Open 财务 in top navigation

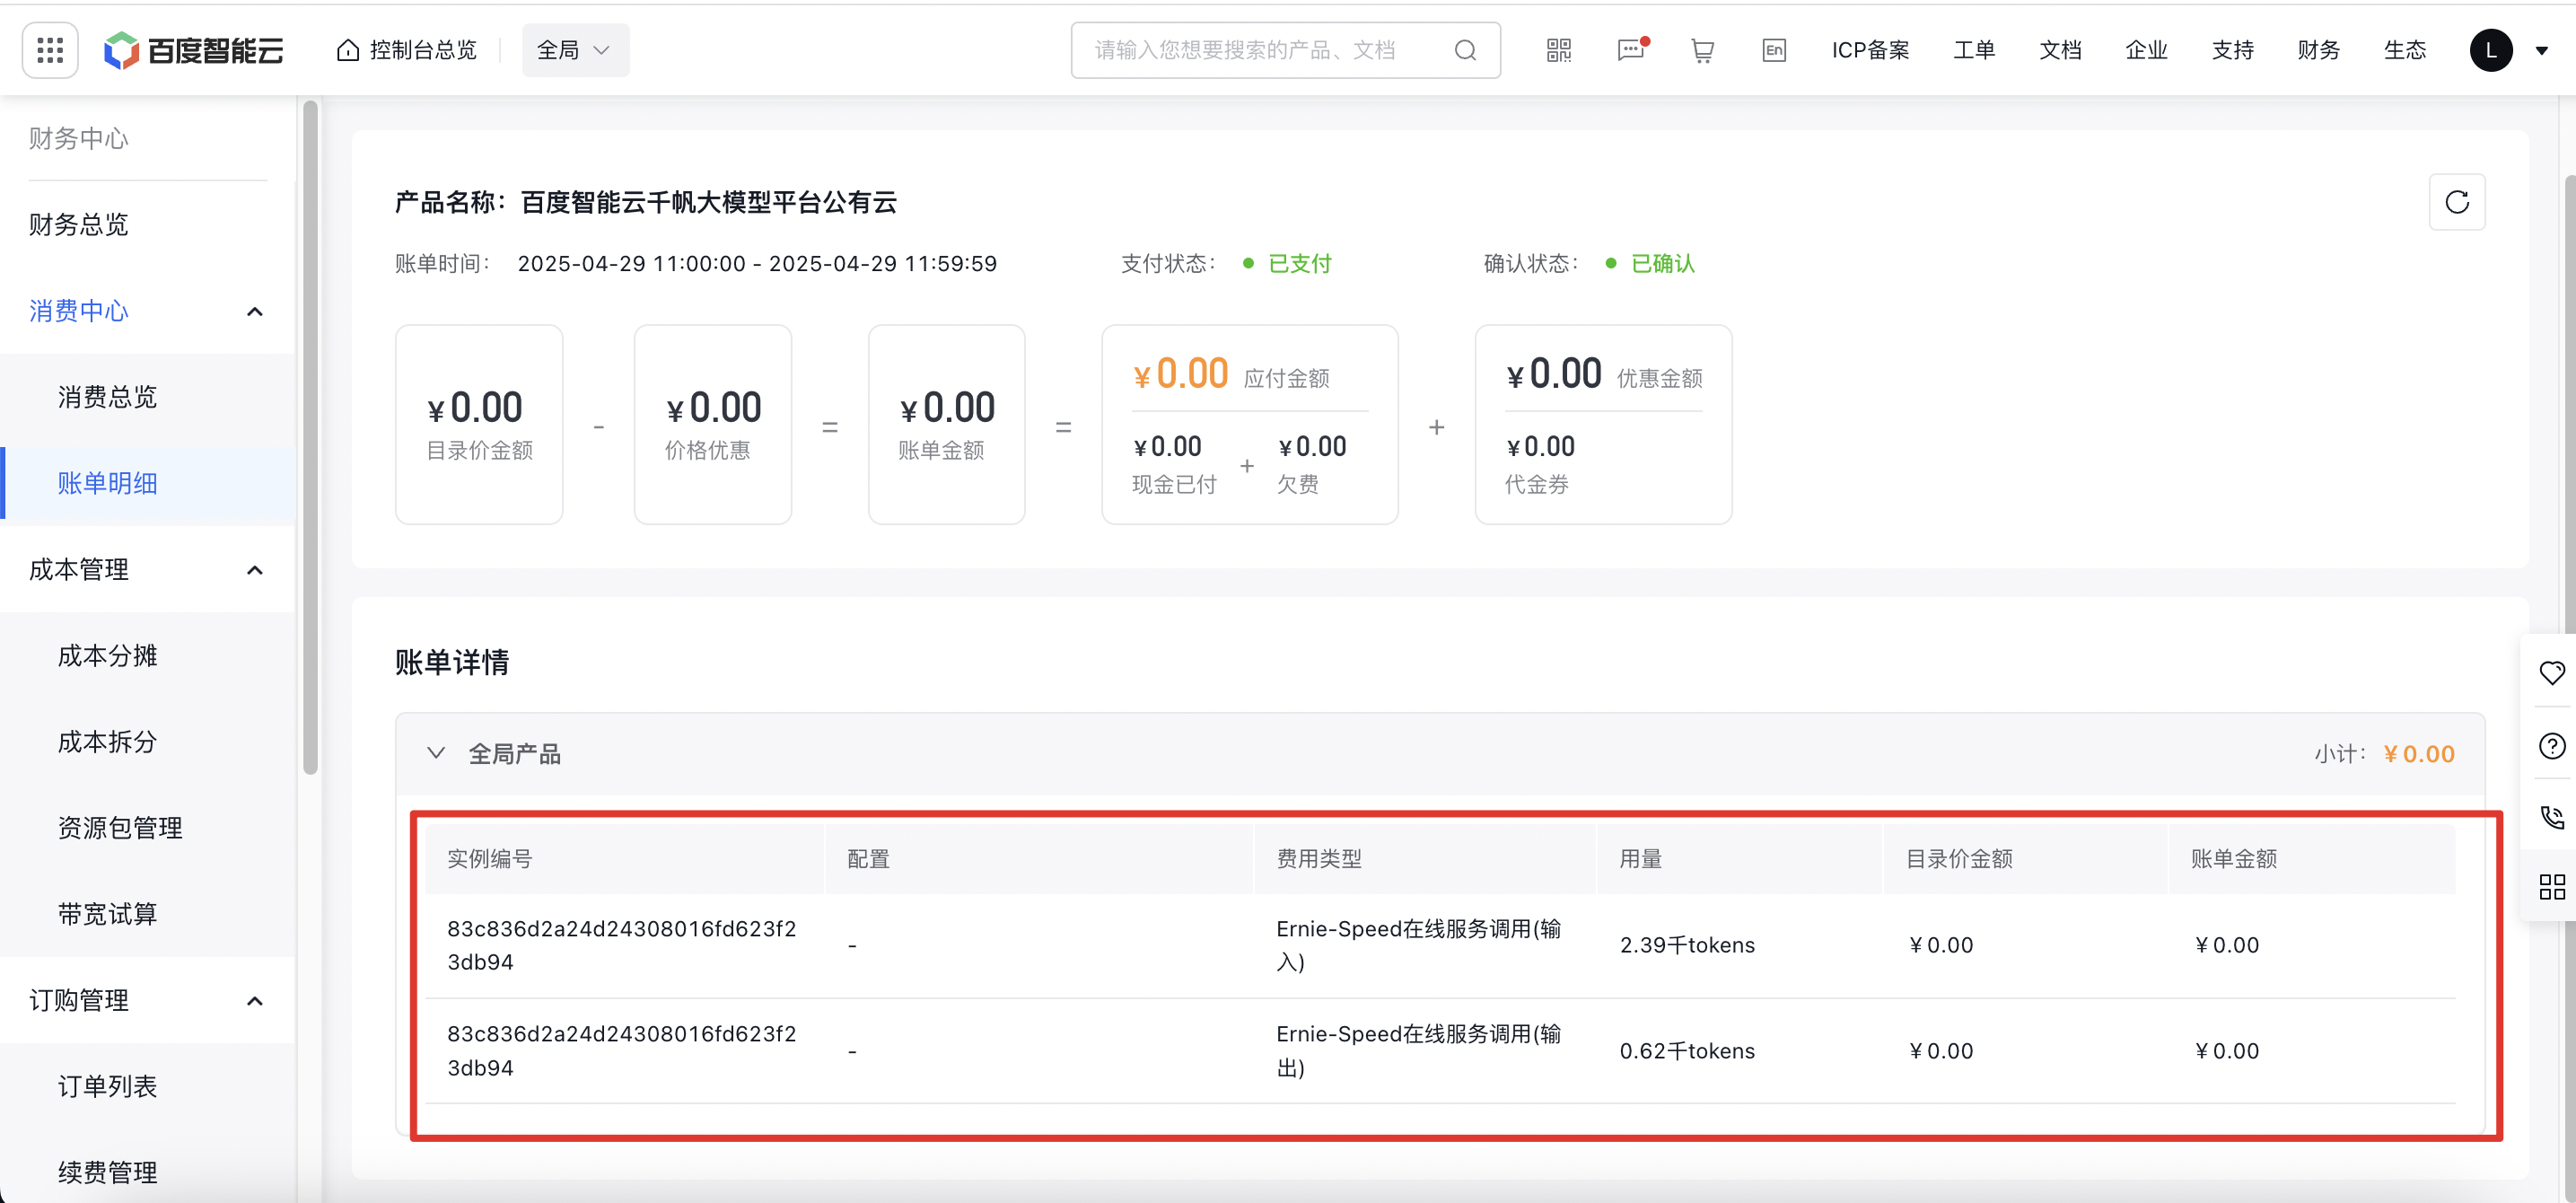[x=2318, y=50]
